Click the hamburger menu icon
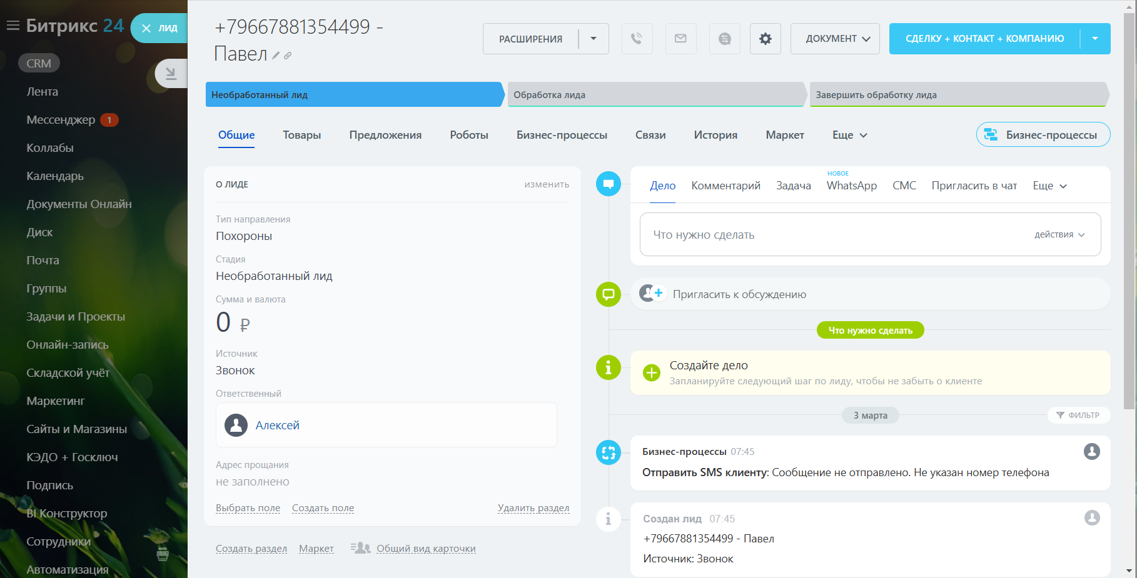 (x=13, y=26)
